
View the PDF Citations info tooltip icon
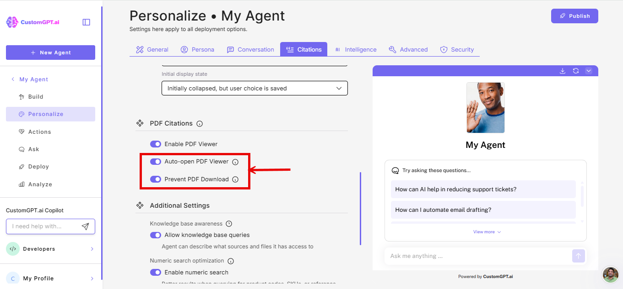click(199, 123)
